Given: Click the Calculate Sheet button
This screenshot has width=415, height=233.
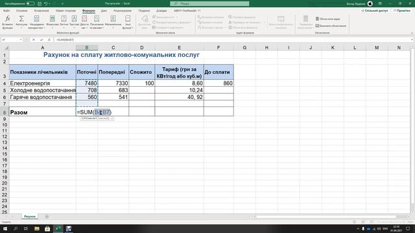Looking at the screenshot, I should click(331, 26).
